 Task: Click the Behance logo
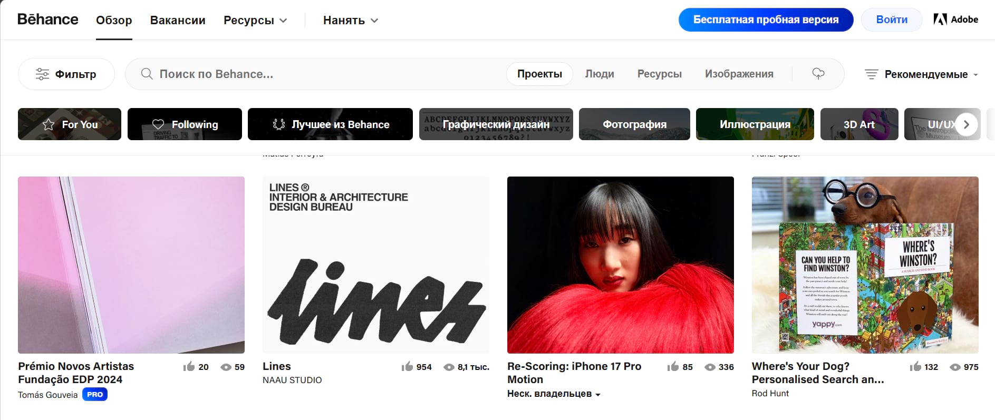click(x=47, y=19)
